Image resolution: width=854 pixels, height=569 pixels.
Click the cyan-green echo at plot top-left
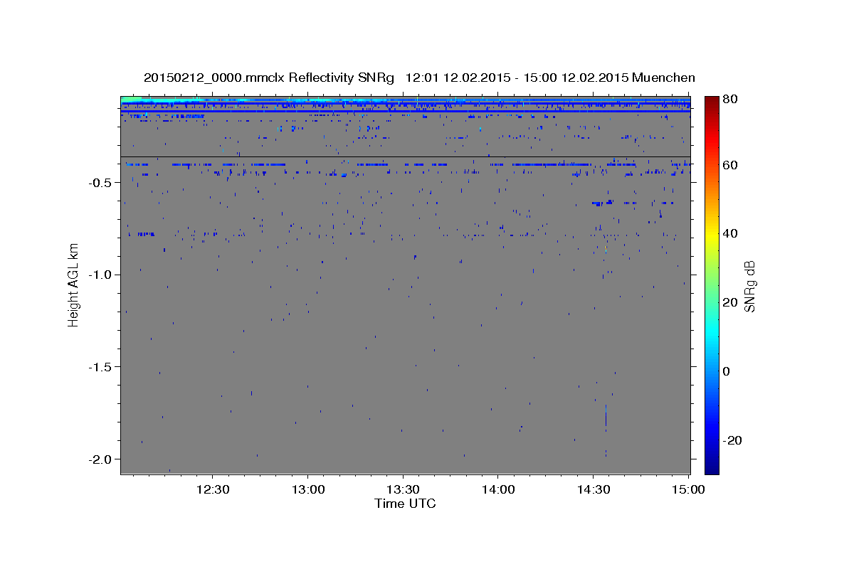click(x=132, y=100)
